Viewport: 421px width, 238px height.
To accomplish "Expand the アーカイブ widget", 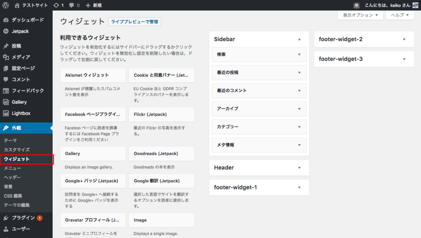I will 299,109.
